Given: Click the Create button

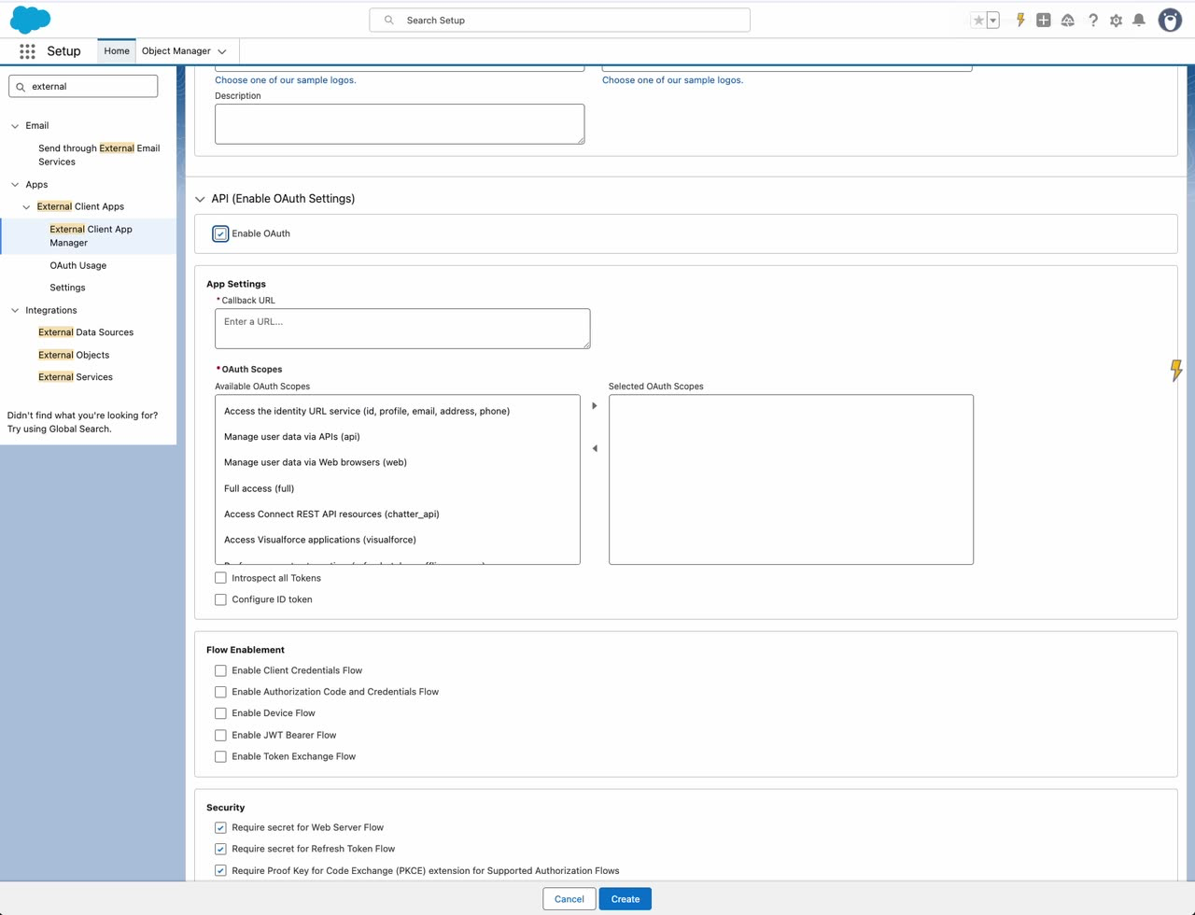Looking at the screenshot, I should [x=626, y=899].
